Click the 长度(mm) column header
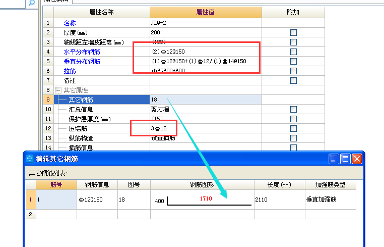384x247 pixels. tap(279, 185)
